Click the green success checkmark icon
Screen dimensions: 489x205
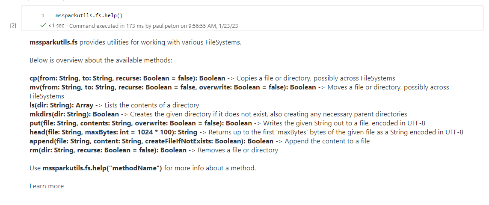pos(42,26)
